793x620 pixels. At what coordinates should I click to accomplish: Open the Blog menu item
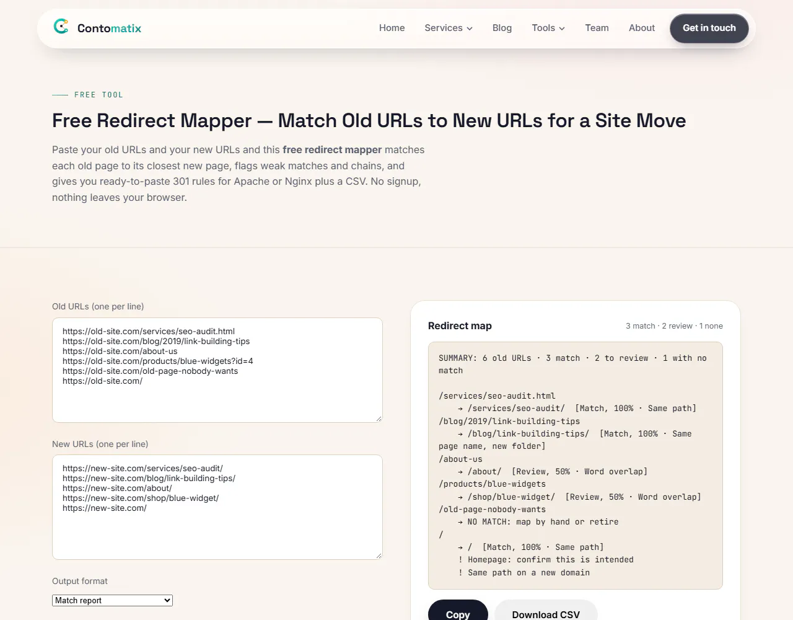coord(502,28)
